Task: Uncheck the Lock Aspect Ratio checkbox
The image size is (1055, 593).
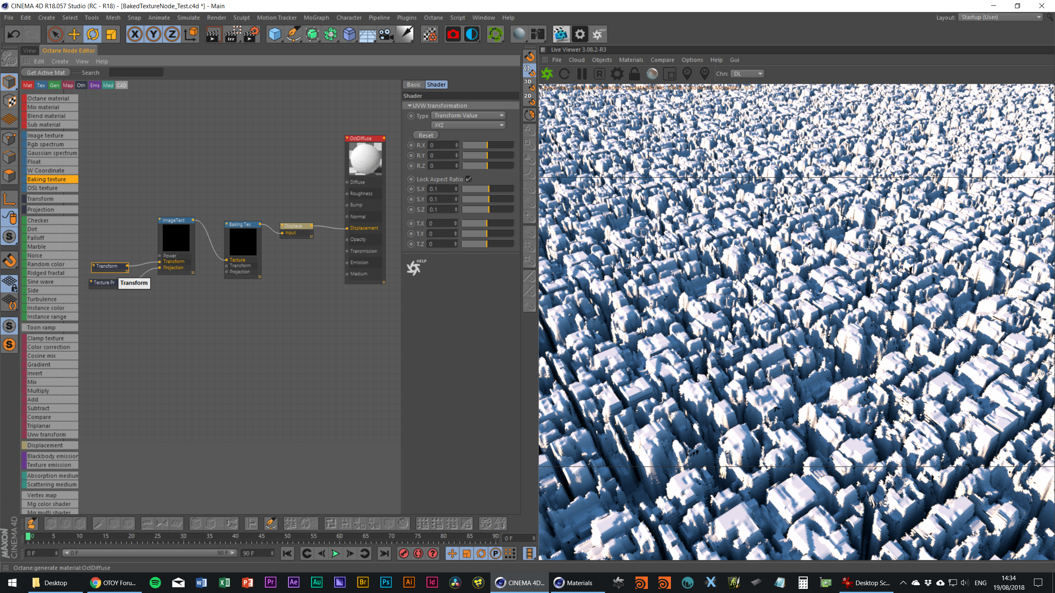Action: point(469,179)
